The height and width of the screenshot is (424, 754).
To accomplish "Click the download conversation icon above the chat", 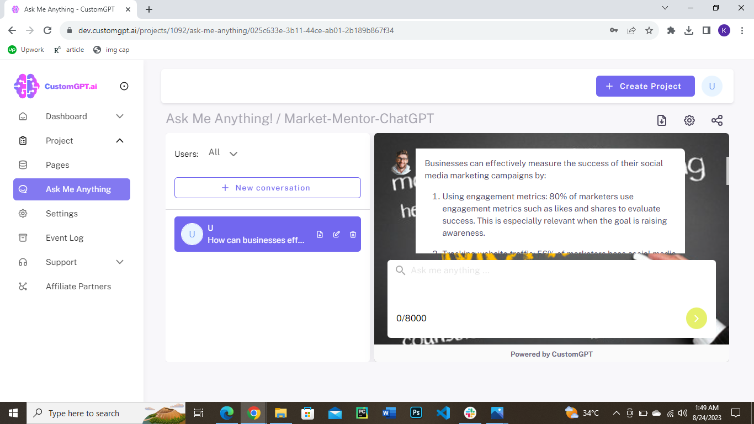I will (x=662, y=120).
